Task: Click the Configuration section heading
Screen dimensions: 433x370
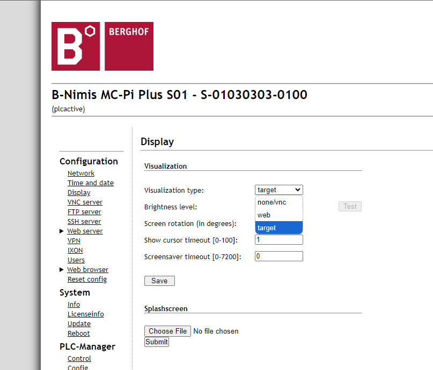Action: tap(89, 162)
